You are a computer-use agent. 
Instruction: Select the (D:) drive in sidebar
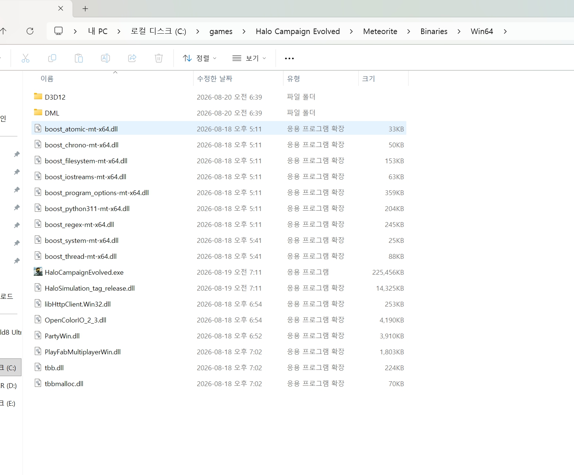tap(10, 385)
